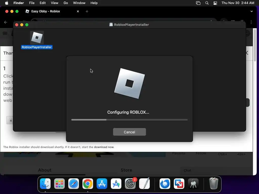Open the Trash from the Dock
This screenshot has height=194, width=259.
pos(213,183)
